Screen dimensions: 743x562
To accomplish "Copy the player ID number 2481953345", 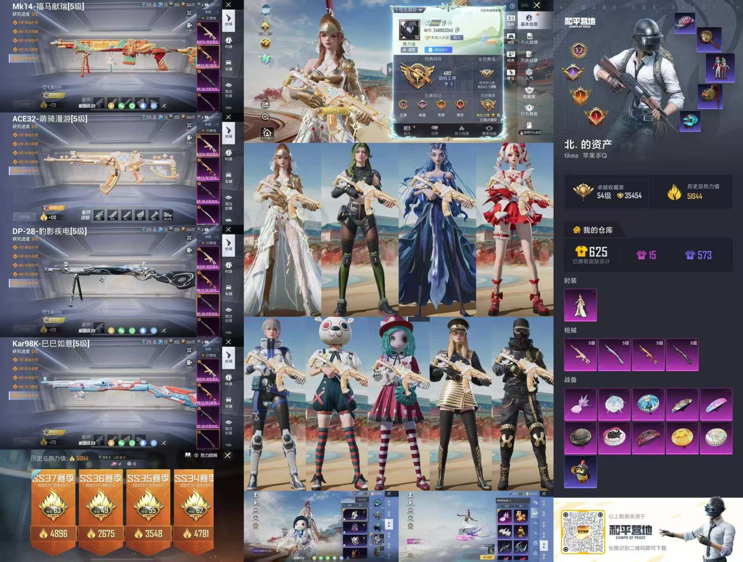I will coord(457,30).
